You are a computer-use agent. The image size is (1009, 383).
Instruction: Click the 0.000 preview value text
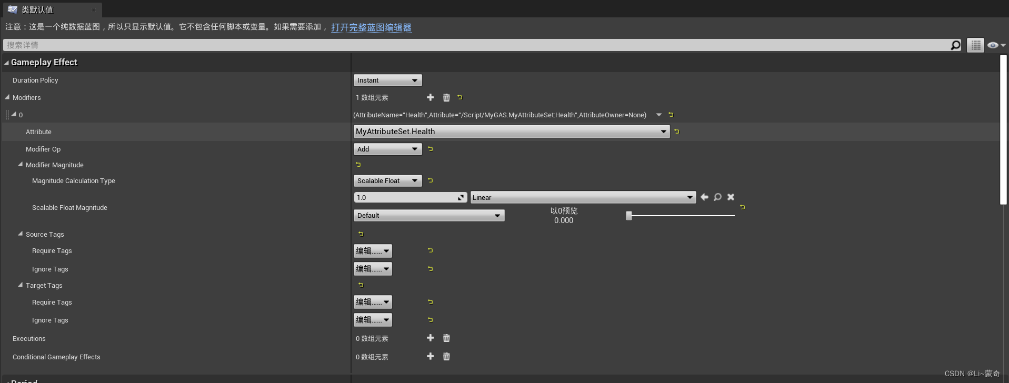pos(564,220)
